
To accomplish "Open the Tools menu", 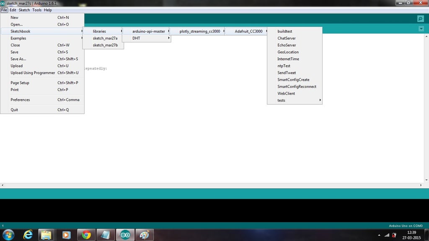I will [x=37, y=10].
